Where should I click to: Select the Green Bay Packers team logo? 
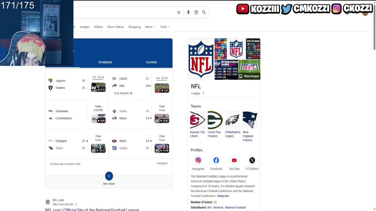215,120
